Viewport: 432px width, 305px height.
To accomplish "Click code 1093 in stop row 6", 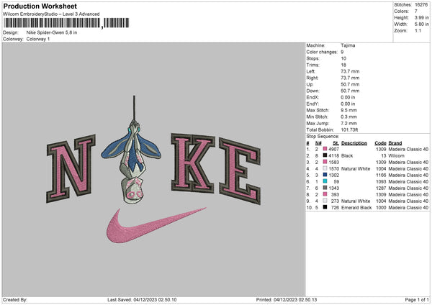I will point(381,181).
